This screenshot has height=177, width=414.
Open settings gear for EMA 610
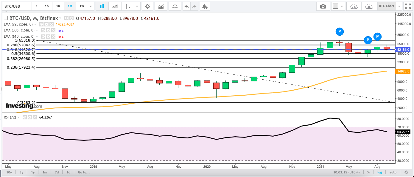coord(48,36)
